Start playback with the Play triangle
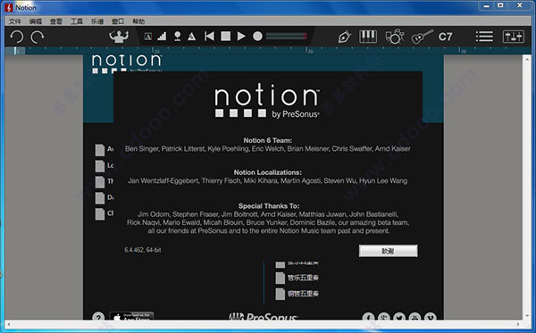 [241, 37]
